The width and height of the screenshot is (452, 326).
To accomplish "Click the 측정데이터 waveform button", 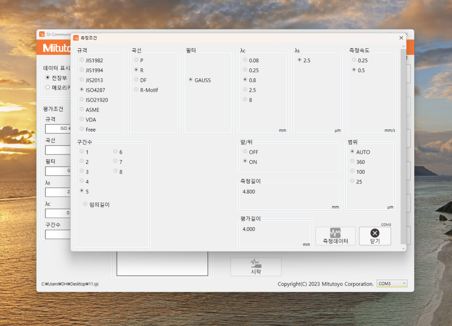I will click(x=335, y=236).
